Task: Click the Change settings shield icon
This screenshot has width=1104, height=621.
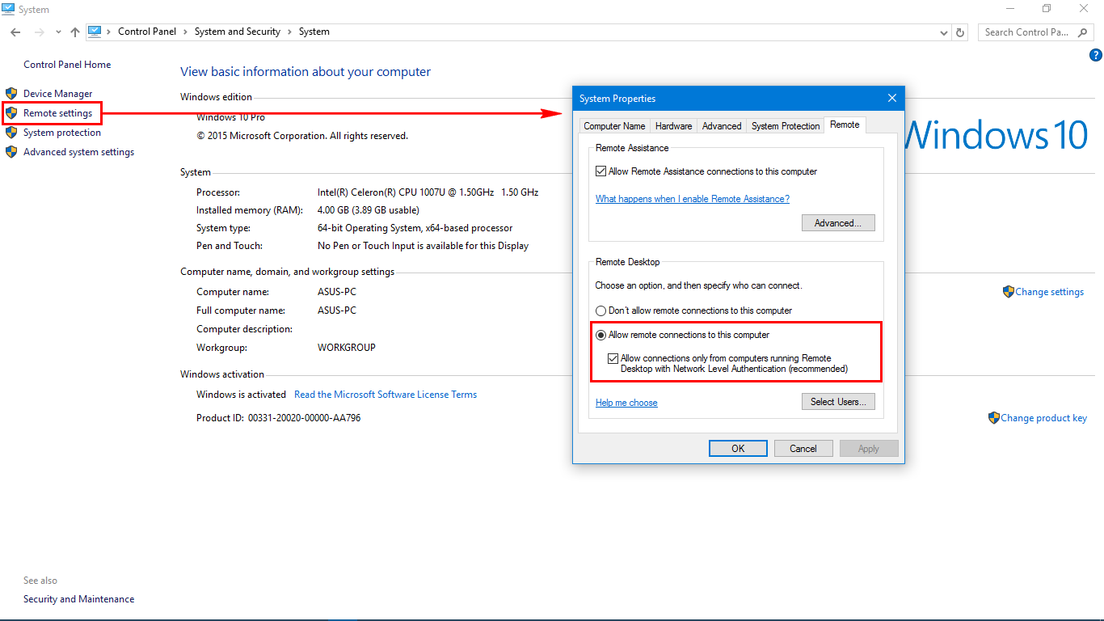Action: pyautogui.click(x=1008, y=292)
